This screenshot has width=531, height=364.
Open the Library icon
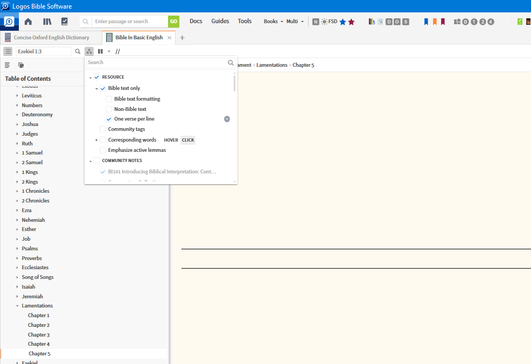pos(47,22)
